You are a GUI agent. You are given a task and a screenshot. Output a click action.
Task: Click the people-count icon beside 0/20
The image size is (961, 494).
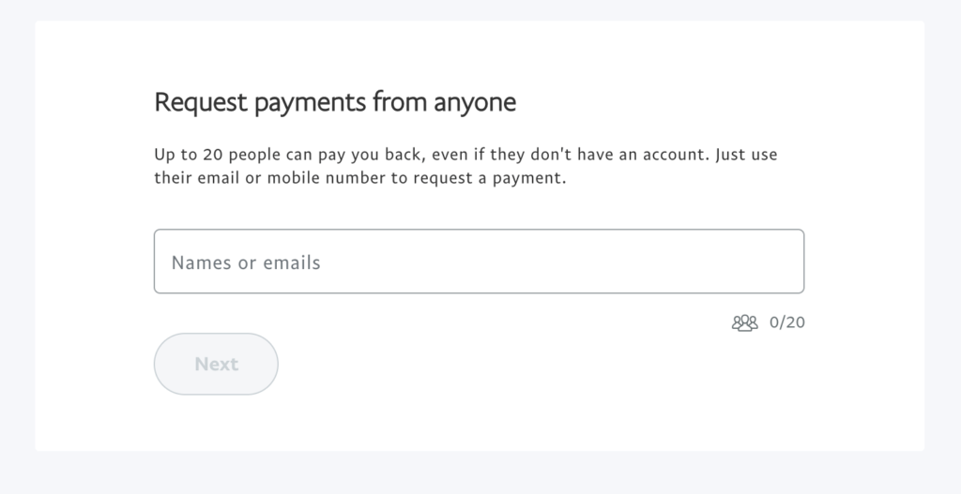pos(744,322)
